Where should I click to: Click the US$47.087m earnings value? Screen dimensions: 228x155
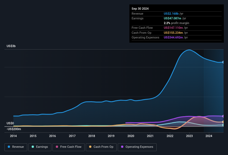pyautogui.click(x=172, y=18)
